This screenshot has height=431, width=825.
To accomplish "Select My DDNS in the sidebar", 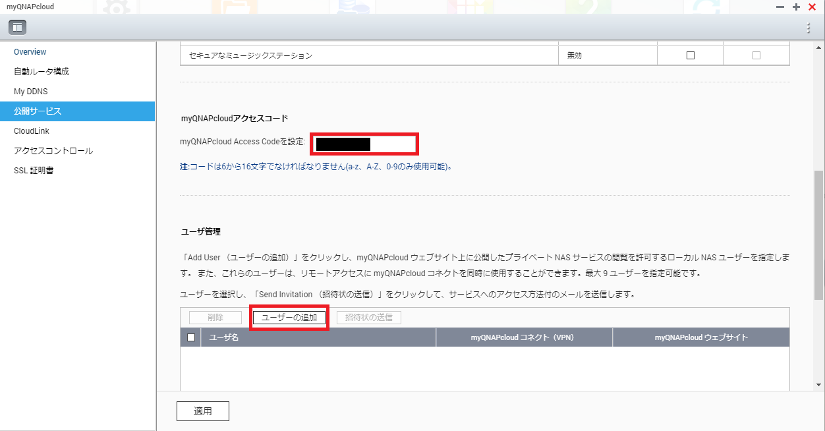I will point(77,92).
